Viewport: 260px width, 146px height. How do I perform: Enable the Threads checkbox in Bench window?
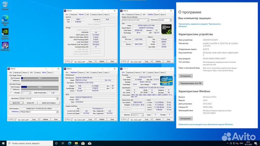(x=12, y=93)
